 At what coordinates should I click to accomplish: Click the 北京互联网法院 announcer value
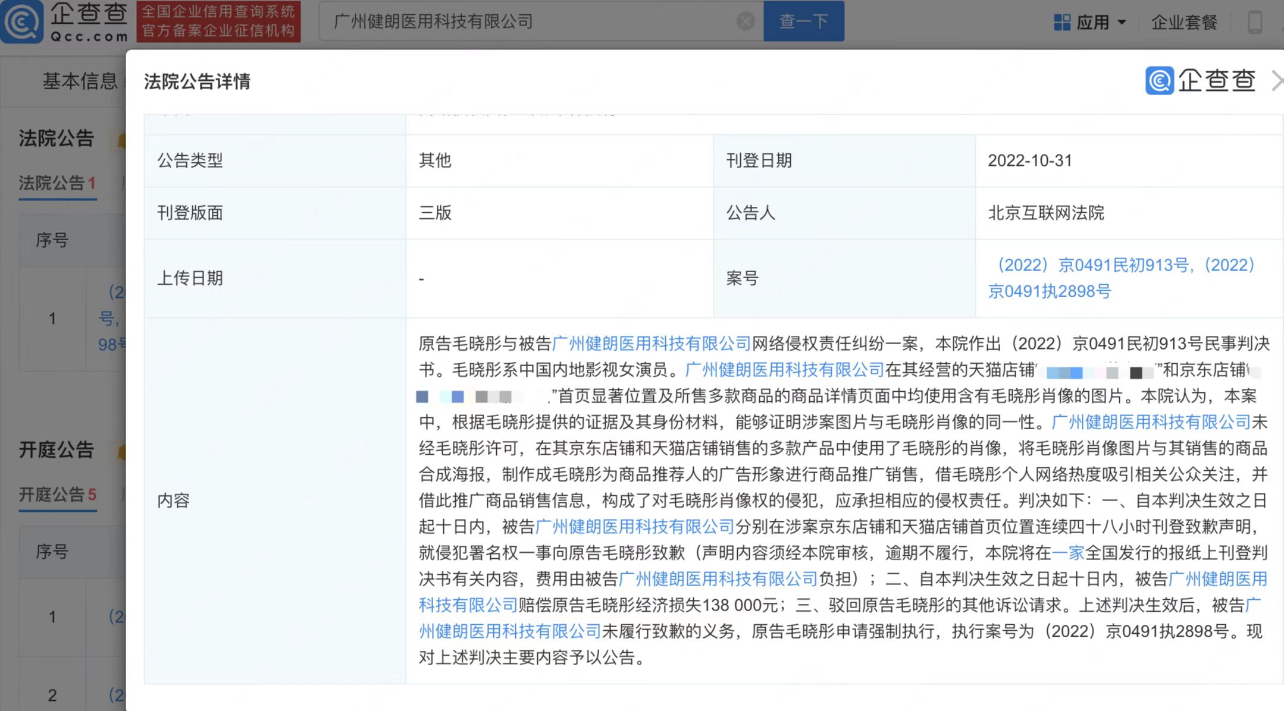tap(1046, 213)
